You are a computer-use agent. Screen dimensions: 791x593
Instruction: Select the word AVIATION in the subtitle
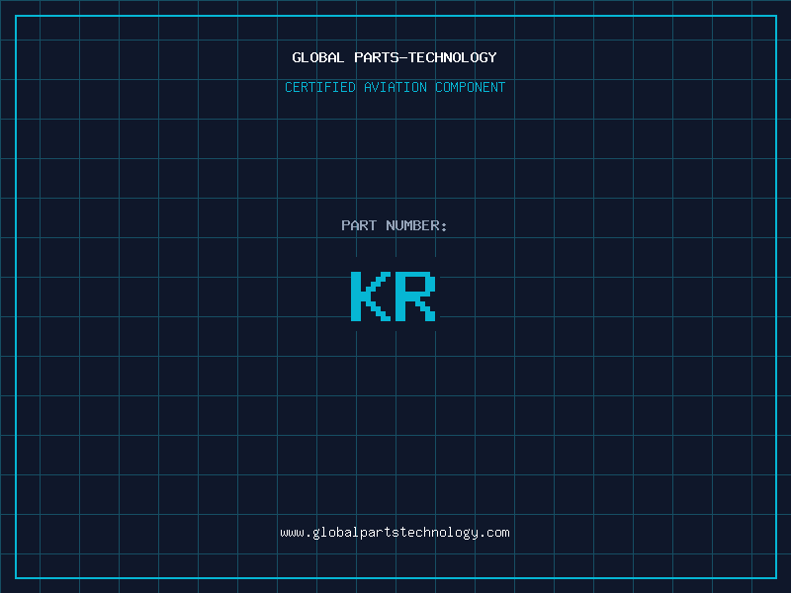395,88
